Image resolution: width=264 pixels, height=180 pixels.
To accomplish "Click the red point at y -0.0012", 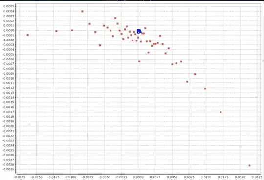I will pos(205,89).
